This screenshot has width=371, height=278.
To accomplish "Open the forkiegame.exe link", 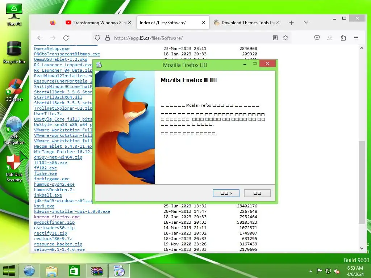I will tap(51, 179).
